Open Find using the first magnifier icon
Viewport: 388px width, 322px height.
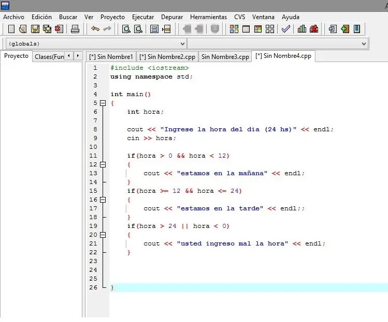(x=126, y=29)
